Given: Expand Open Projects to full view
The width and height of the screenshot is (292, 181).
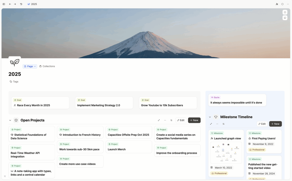Looking at the screenshot, I should 159,120.
